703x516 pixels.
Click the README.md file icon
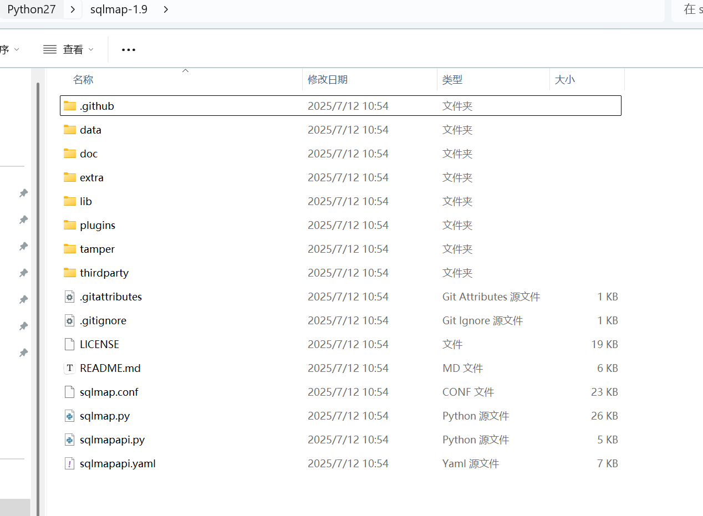pos(69,368)
